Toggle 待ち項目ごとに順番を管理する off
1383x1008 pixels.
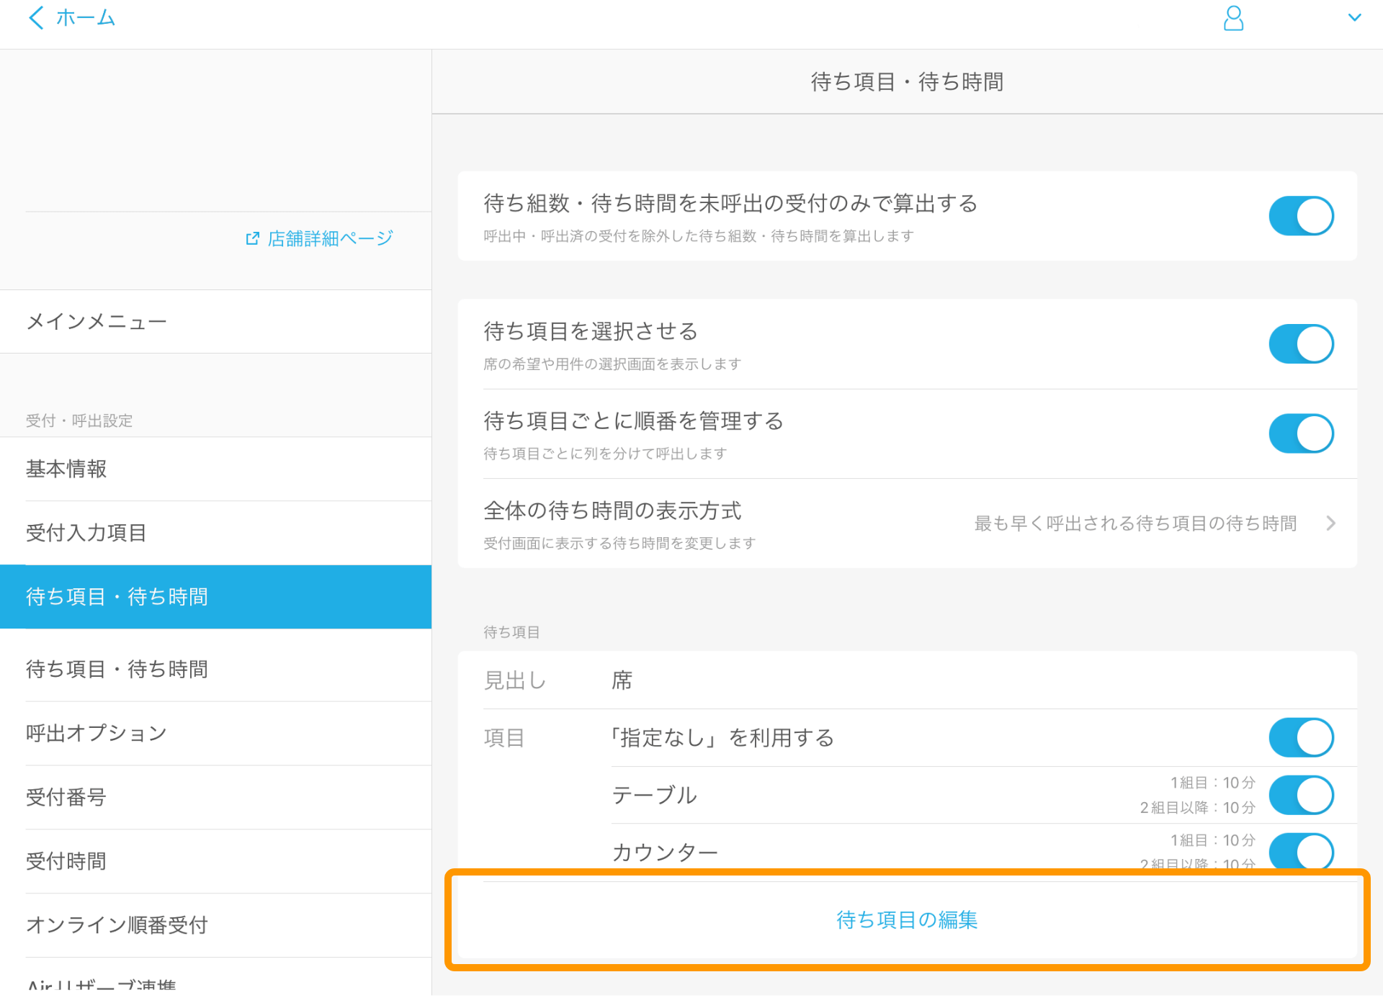point(1301,433)
